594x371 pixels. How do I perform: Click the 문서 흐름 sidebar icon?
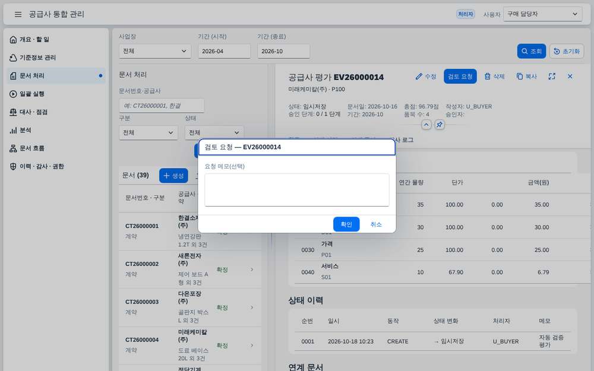[x=13, y=148]
